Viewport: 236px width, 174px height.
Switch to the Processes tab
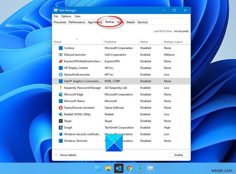click(60, 22)
